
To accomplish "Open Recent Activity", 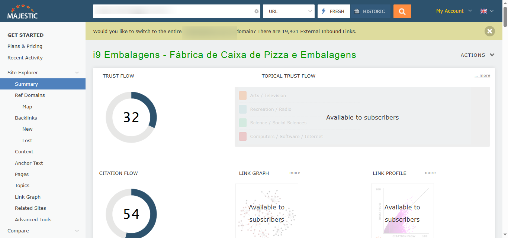I will pyautogui.click(x=25, y=58).
